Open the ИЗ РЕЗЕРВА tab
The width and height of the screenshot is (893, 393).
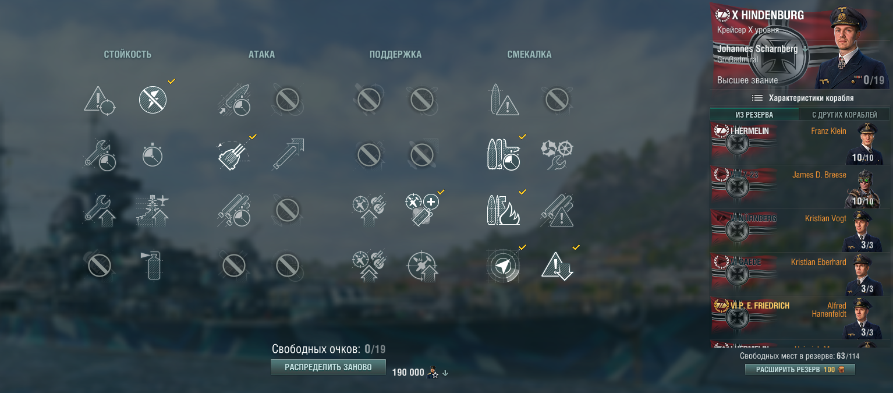coord(754,115)
